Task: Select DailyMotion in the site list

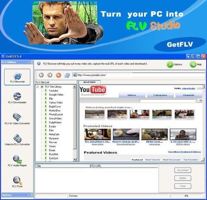Action: tap(55, 122)
